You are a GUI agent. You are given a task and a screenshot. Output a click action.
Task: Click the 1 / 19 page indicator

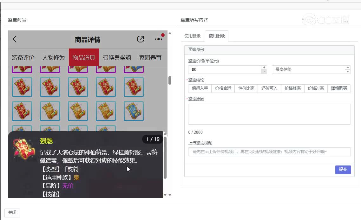coord(153,139)
